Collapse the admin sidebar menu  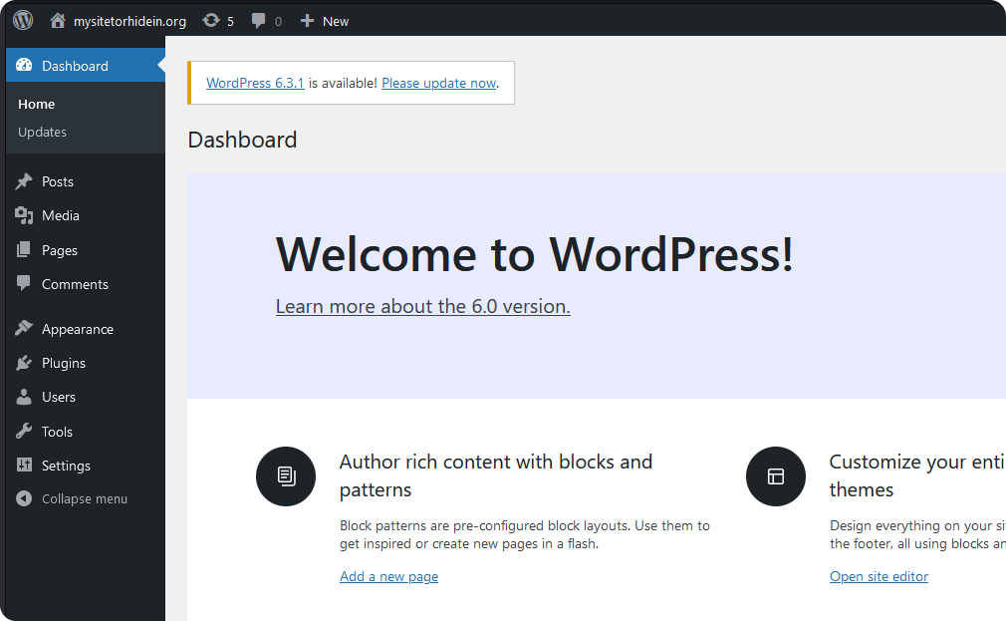(x=84, y=498)
